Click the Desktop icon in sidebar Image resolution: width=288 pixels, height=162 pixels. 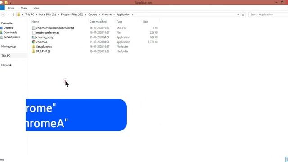click(x=1, y=28)
